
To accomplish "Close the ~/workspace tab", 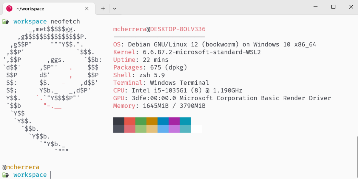I will (x=87, y=9).
